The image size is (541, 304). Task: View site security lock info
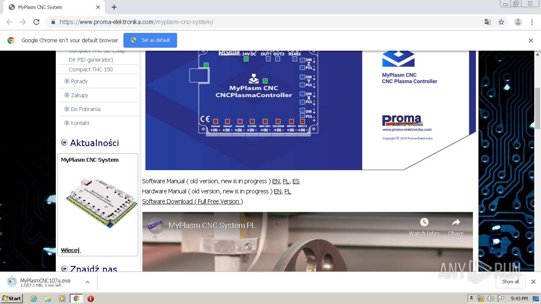click(x=53, y=22)
